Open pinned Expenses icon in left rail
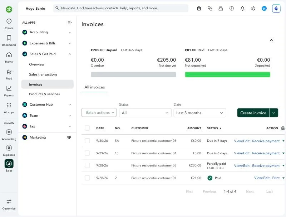 (x=9, y=148)
